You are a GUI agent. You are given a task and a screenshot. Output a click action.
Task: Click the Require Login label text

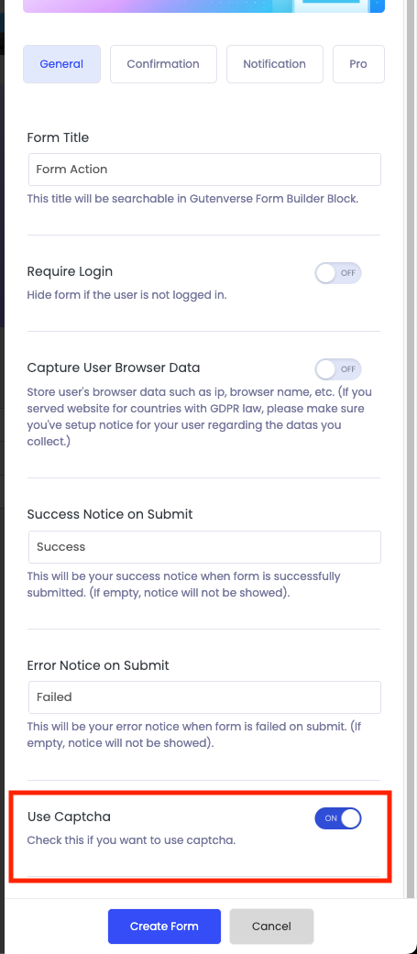70,271
